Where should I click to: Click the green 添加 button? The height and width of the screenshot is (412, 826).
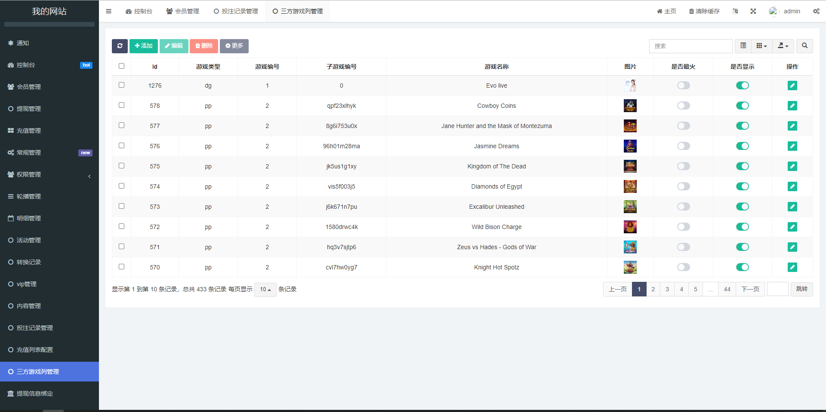pos(143,46)
